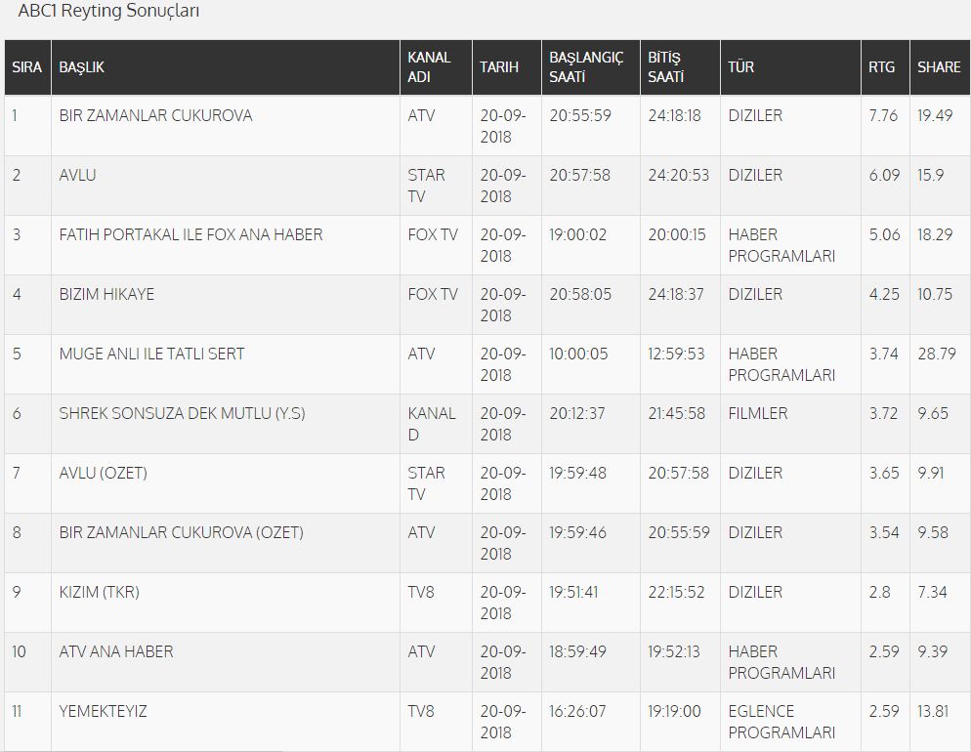Select the AVLU title in row 2

[x=78, y=175]
